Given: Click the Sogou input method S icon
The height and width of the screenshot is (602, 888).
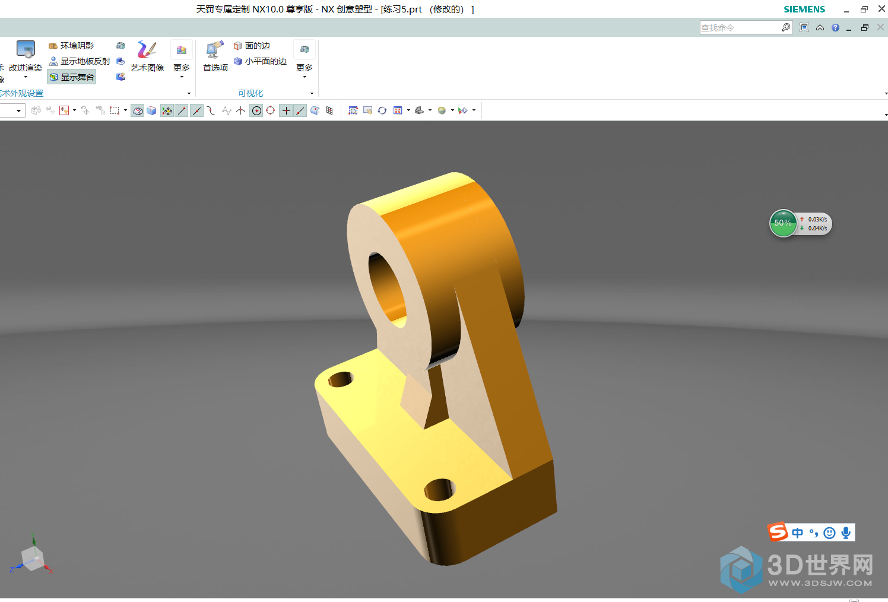Looking at the screenshot, I should (x=778, y=532).
